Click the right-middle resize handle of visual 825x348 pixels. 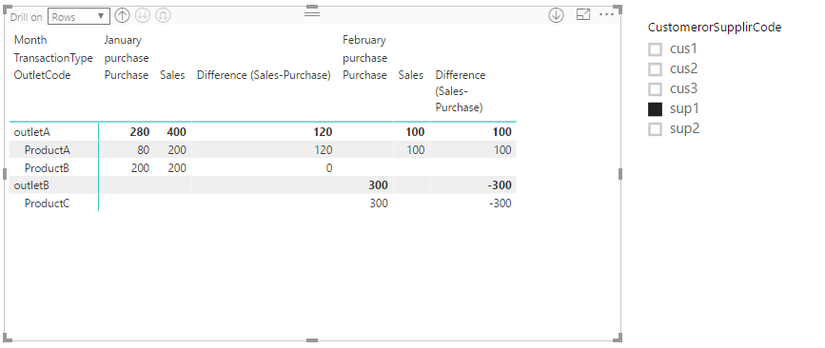click(620, 173)
